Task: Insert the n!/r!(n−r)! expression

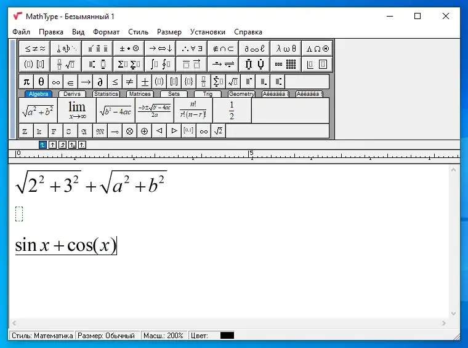Action: pyautogui.click(x=193, y=111)
